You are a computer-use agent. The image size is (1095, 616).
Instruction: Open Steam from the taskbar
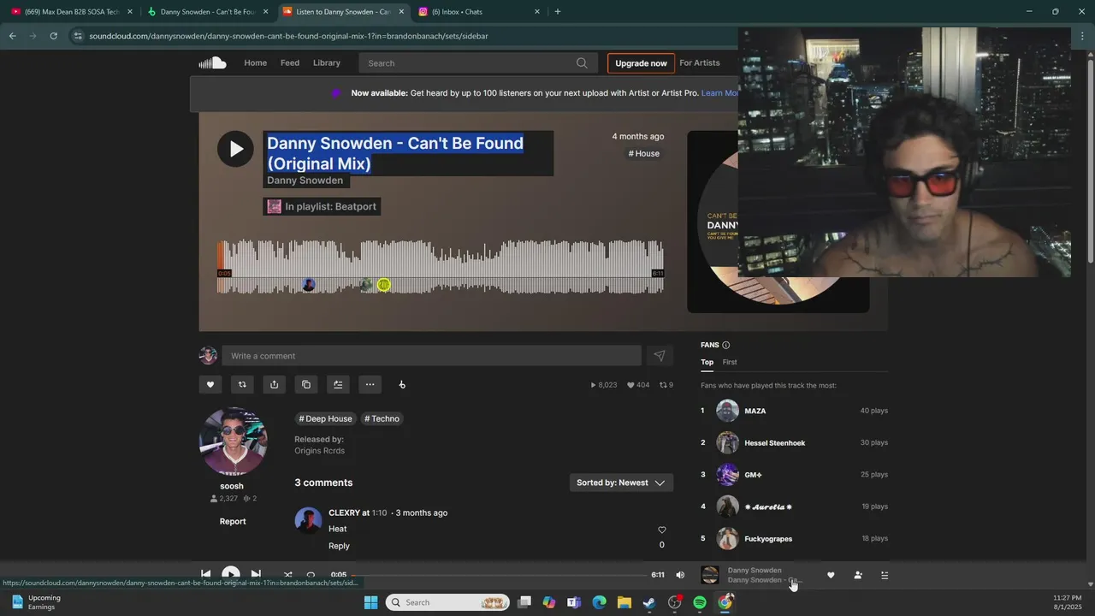pyautogui.click(x=649, y=602)
